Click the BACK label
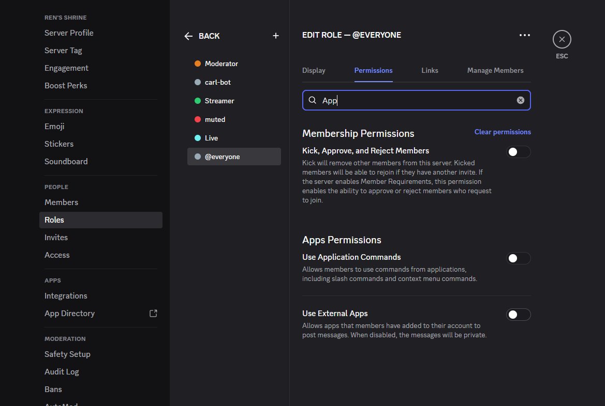The image size is (605, 406). click(x=209, y=36)
